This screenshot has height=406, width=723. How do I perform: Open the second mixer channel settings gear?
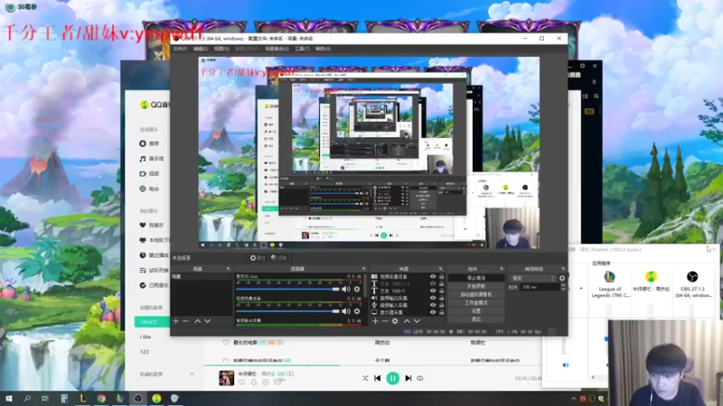tap(357, 311)
